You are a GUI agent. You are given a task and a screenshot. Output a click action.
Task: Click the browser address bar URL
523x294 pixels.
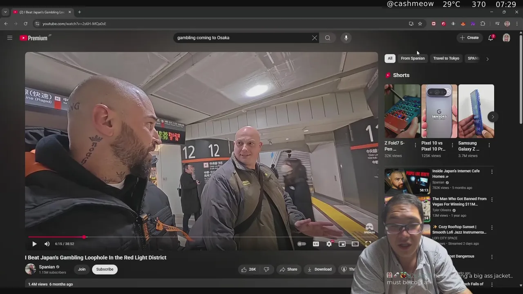click(x=74, y=24)
